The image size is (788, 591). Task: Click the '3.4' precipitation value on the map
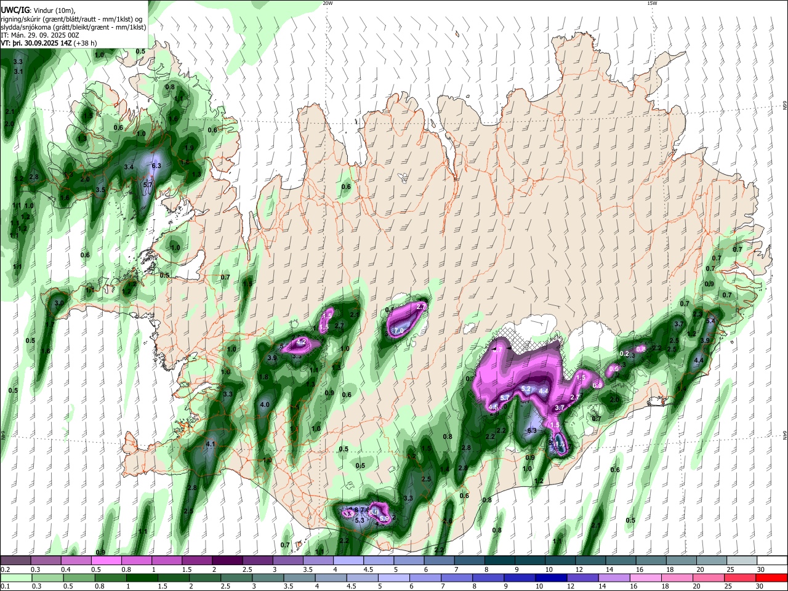pyautogui.click(x=129, y=167)
